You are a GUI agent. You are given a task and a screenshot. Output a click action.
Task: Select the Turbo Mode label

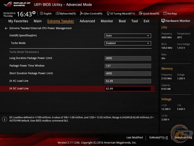pyautogui.click(x=18, y=43)
